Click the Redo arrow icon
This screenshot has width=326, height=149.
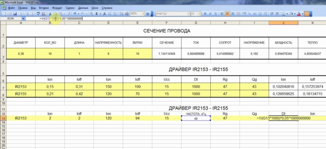click(82, 14)
